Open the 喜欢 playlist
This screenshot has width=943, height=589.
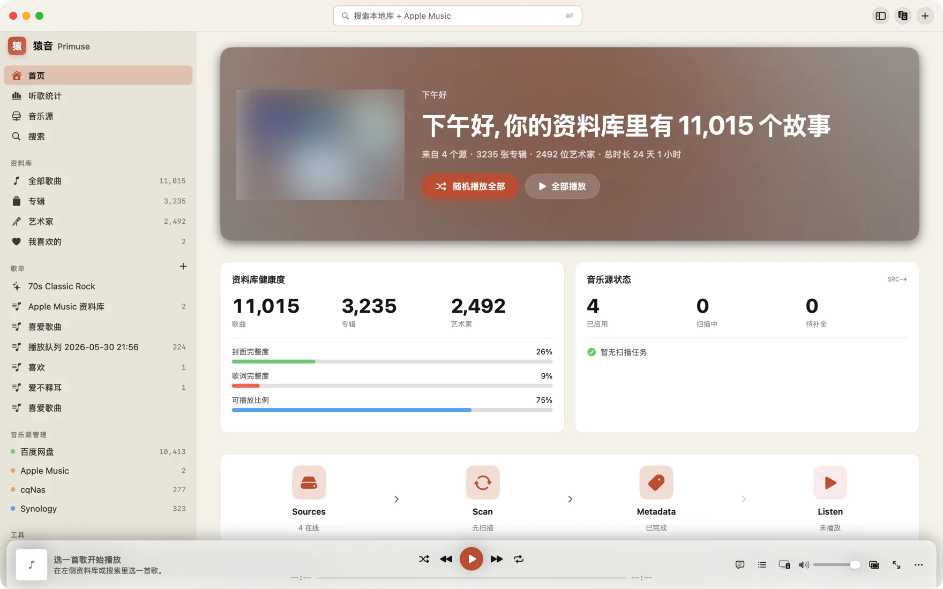pos(98,368)
